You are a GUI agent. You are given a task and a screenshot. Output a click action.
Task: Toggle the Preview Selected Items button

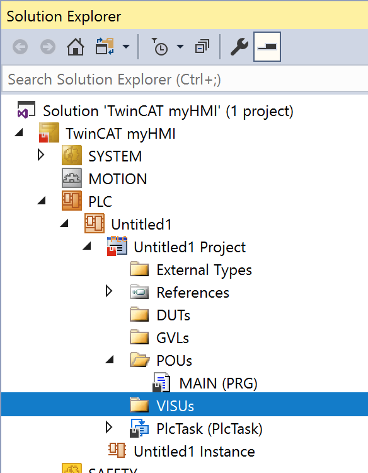[267, 47]
